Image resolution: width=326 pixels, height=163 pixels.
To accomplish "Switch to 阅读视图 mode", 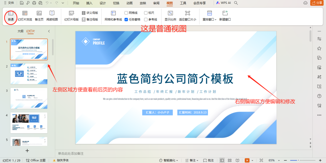I will pos(52,13).
